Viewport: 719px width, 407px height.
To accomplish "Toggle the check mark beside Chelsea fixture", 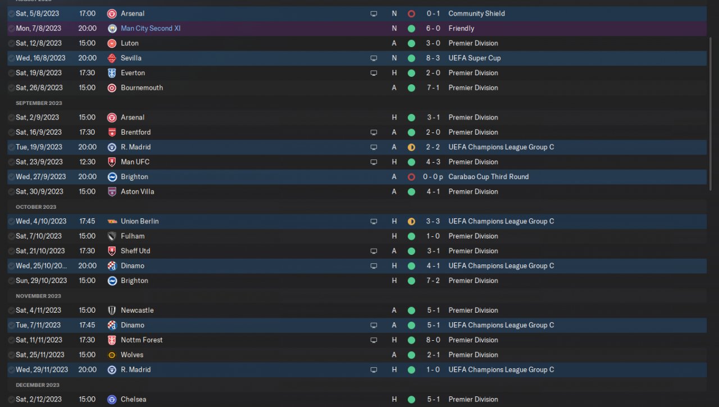I will [11, 400].
